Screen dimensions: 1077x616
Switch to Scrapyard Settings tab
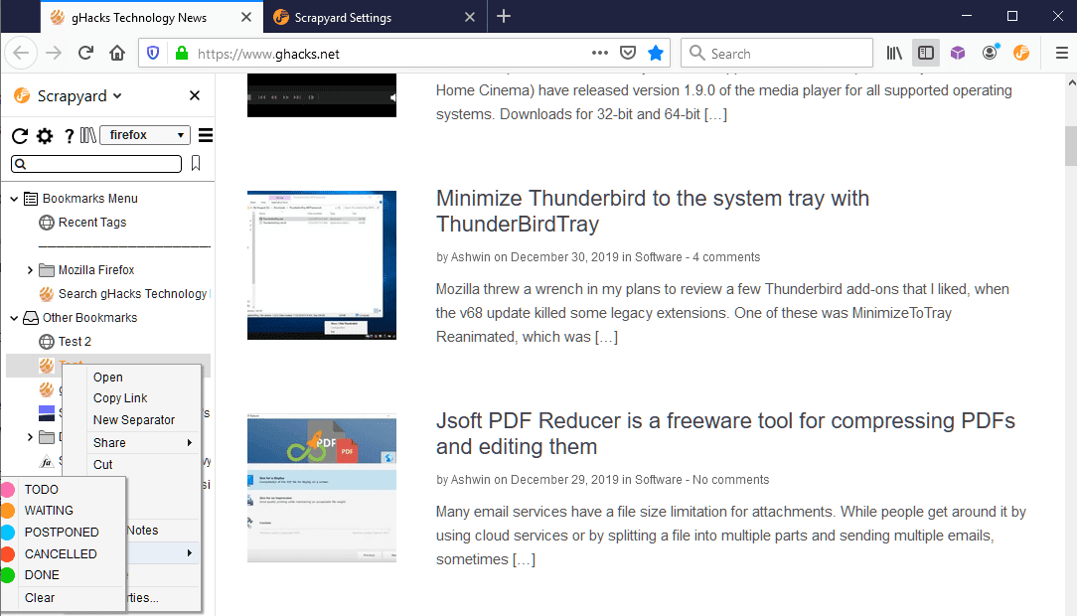click(375, 17)
